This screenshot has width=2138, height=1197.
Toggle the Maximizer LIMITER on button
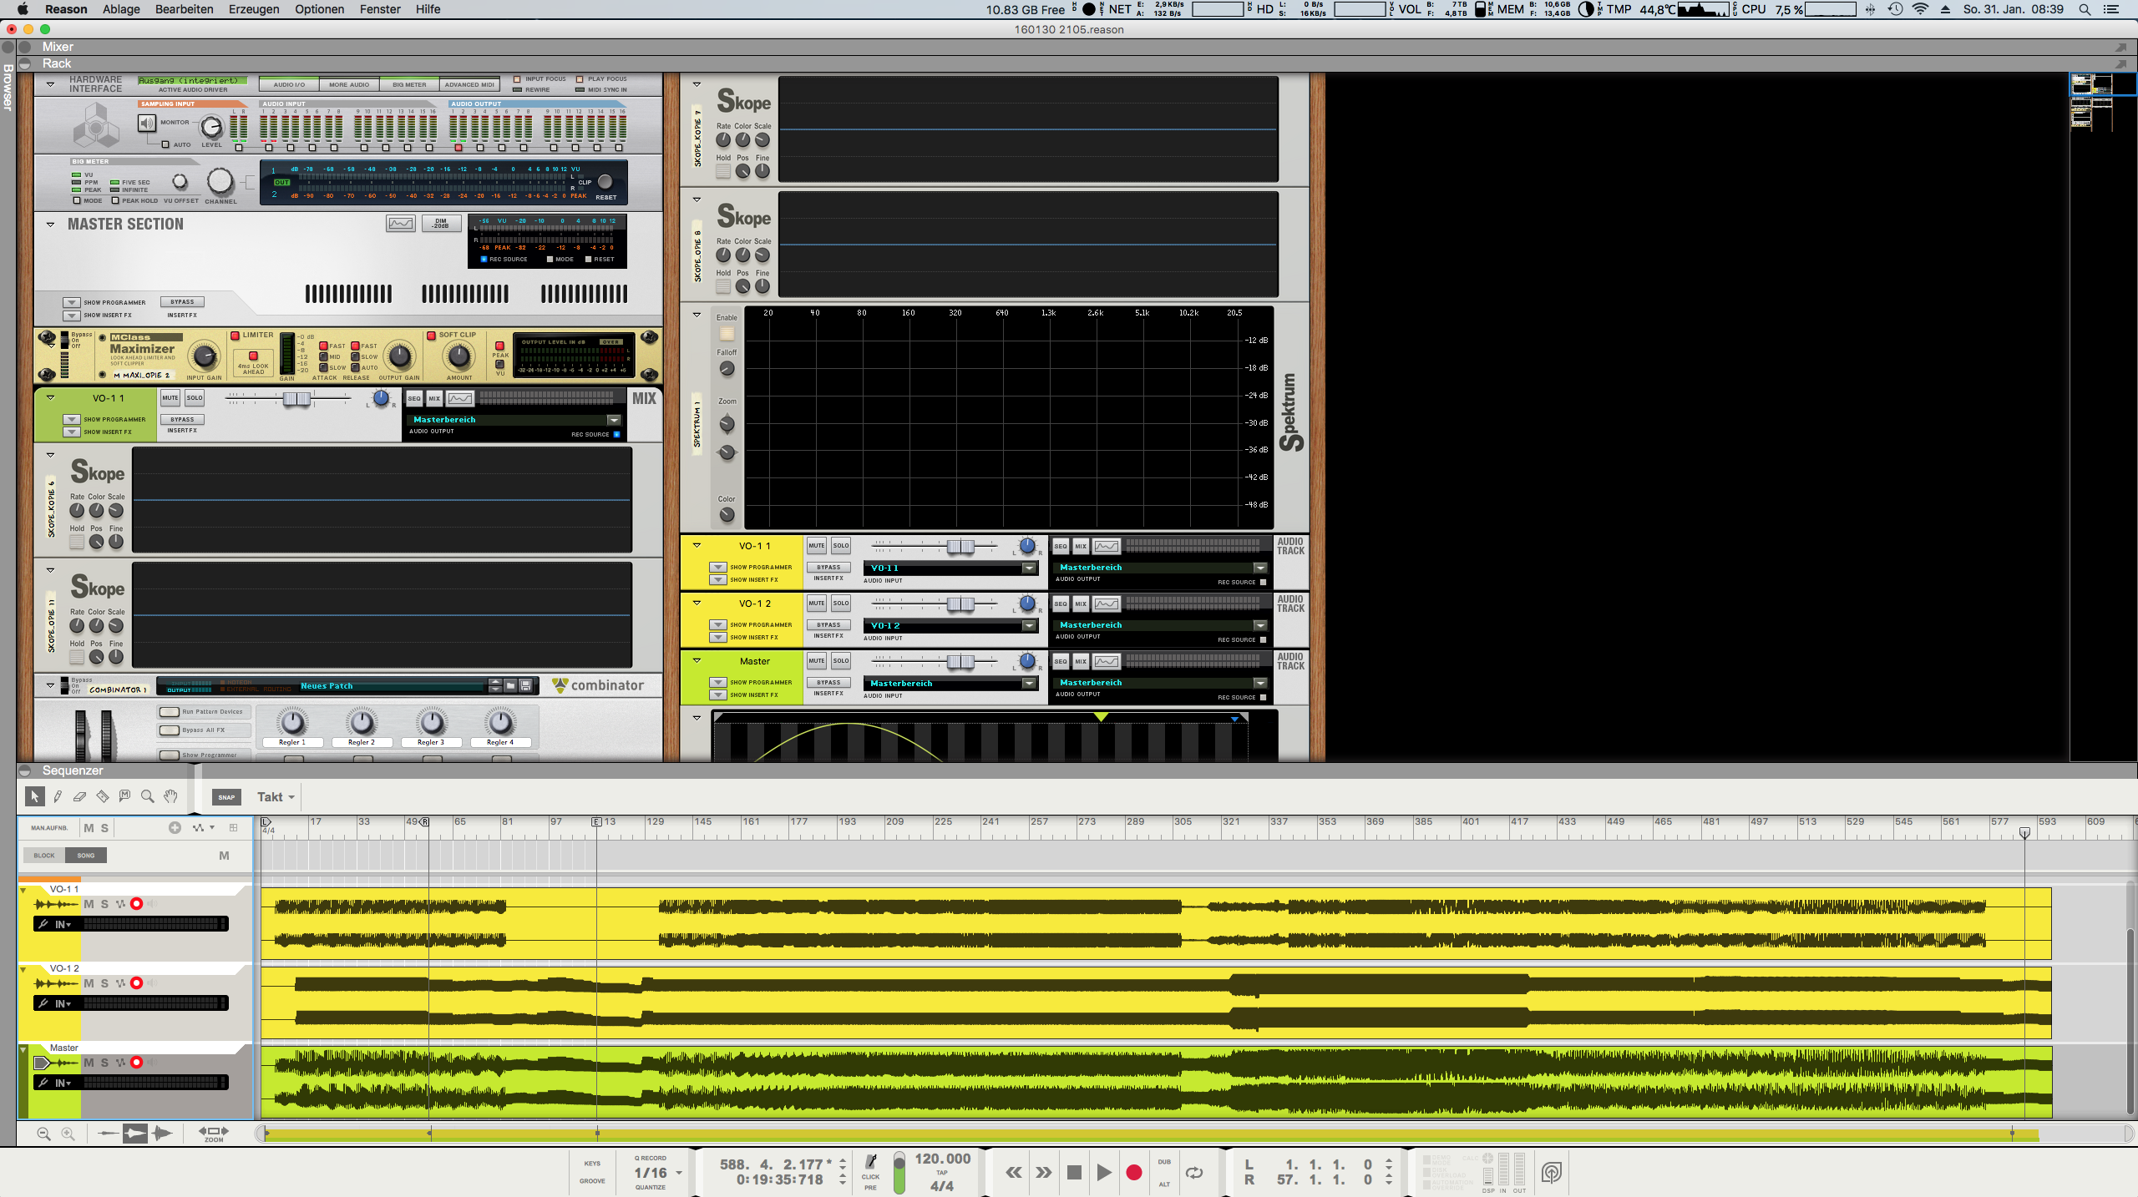click(x=236, y=336)
